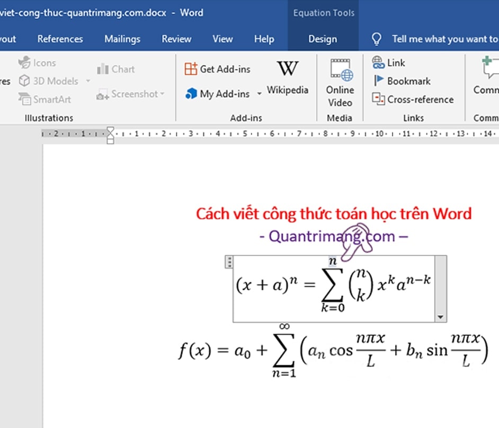Image resolution: width=499 pixels, height=428 pixels.
Task: Go to the Review tab
Action: tap(176, 39)
